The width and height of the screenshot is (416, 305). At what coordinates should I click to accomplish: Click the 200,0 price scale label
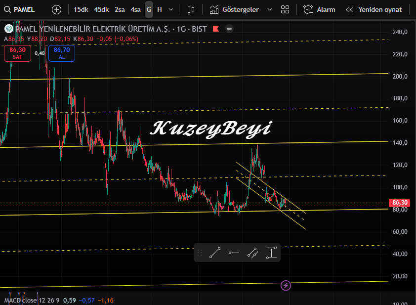pos(400,77)
